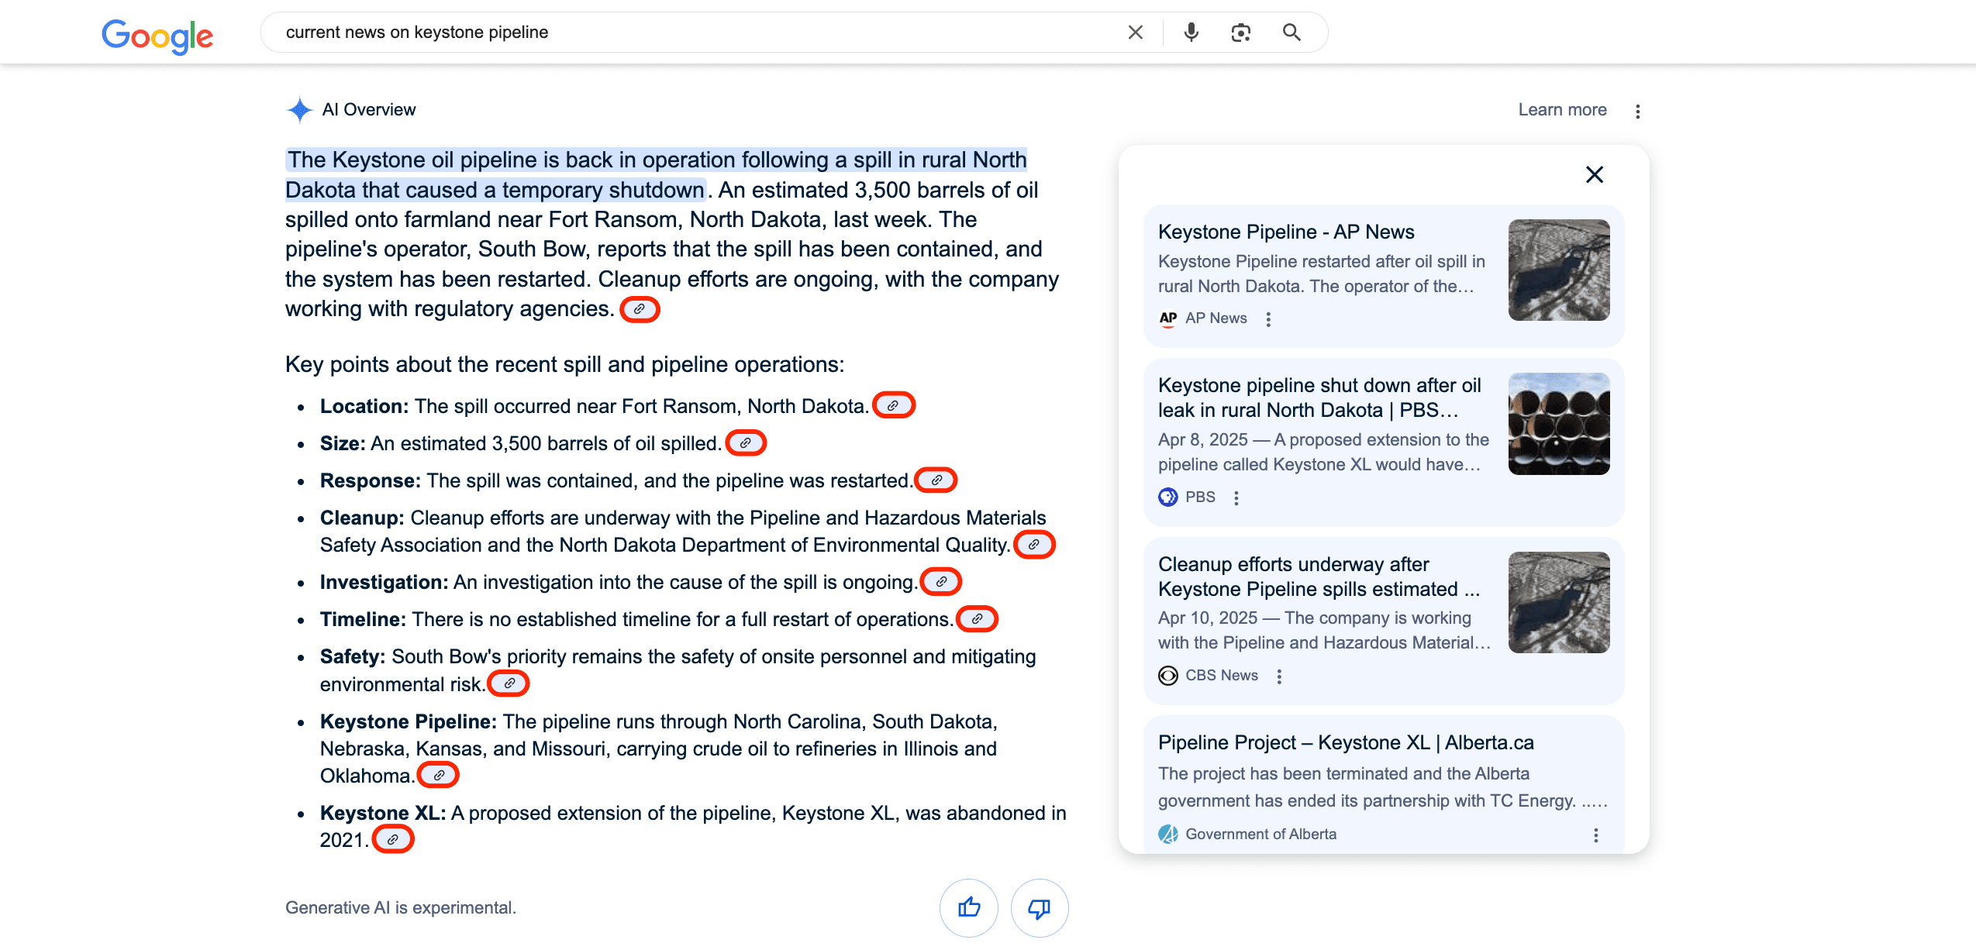This screenshot has height=950, width=1976.
Task: Open more options for Government of Alberta source
Action: [x=1595, y=835]
